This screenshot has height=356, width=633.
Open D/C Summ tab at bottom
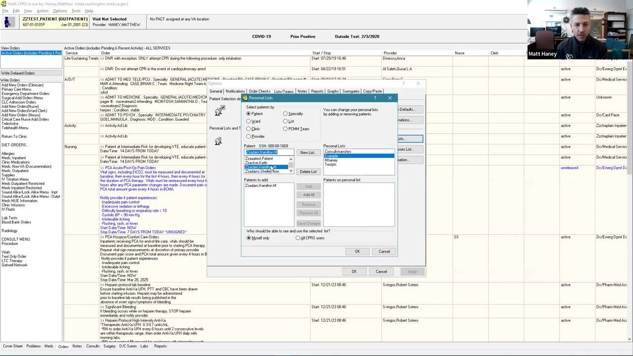click(x=128, y=346)
